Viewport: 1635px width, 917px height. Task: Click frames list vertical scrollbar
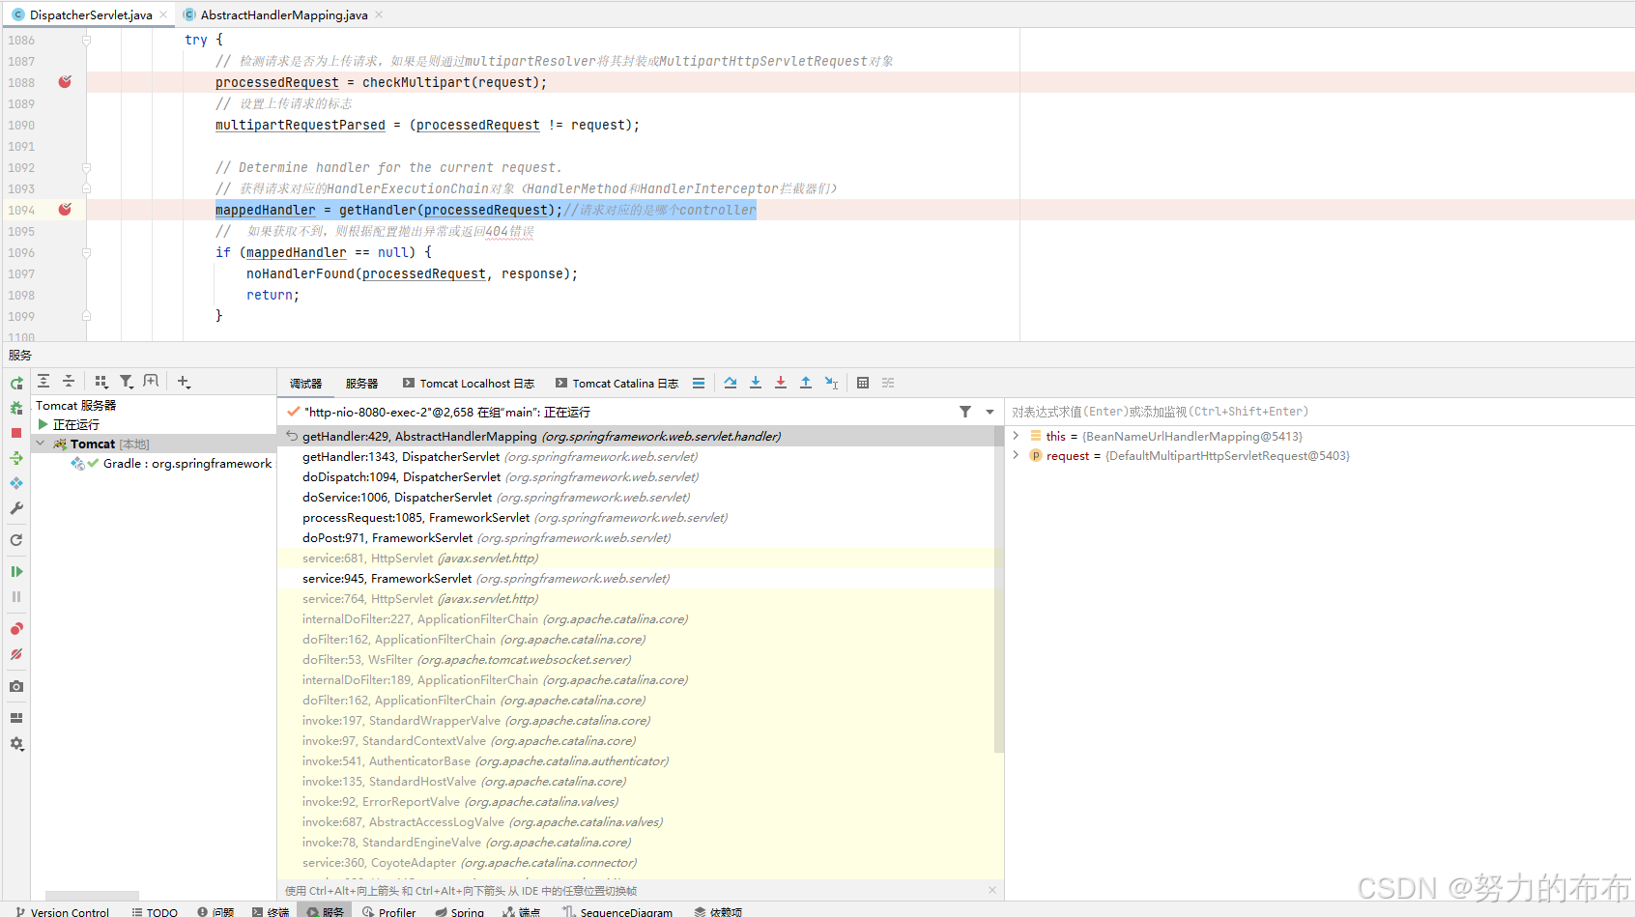pos(999,589)
